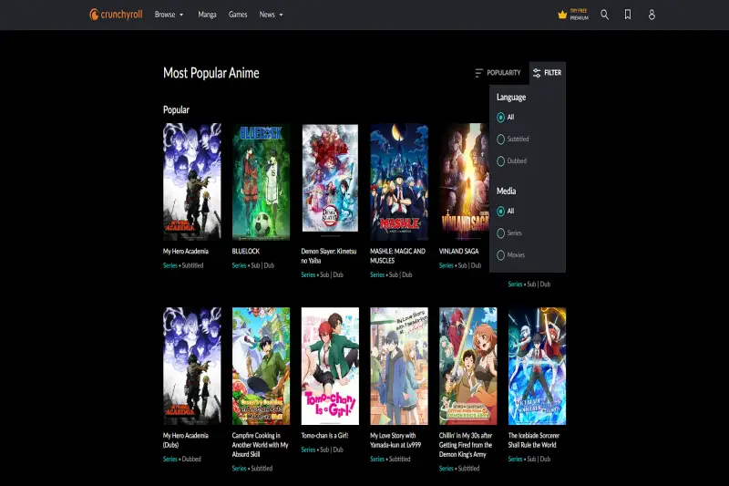729x486 pixels.
Task: Toggle the Filter button label
Action: pos(553,73)
